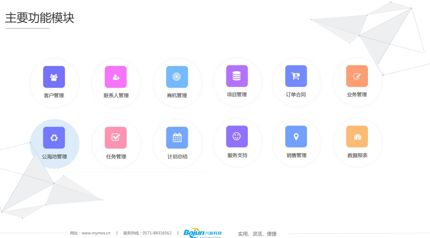
Task: Click the 服务支持 smiley face icon
Action: tap(237, 137)
